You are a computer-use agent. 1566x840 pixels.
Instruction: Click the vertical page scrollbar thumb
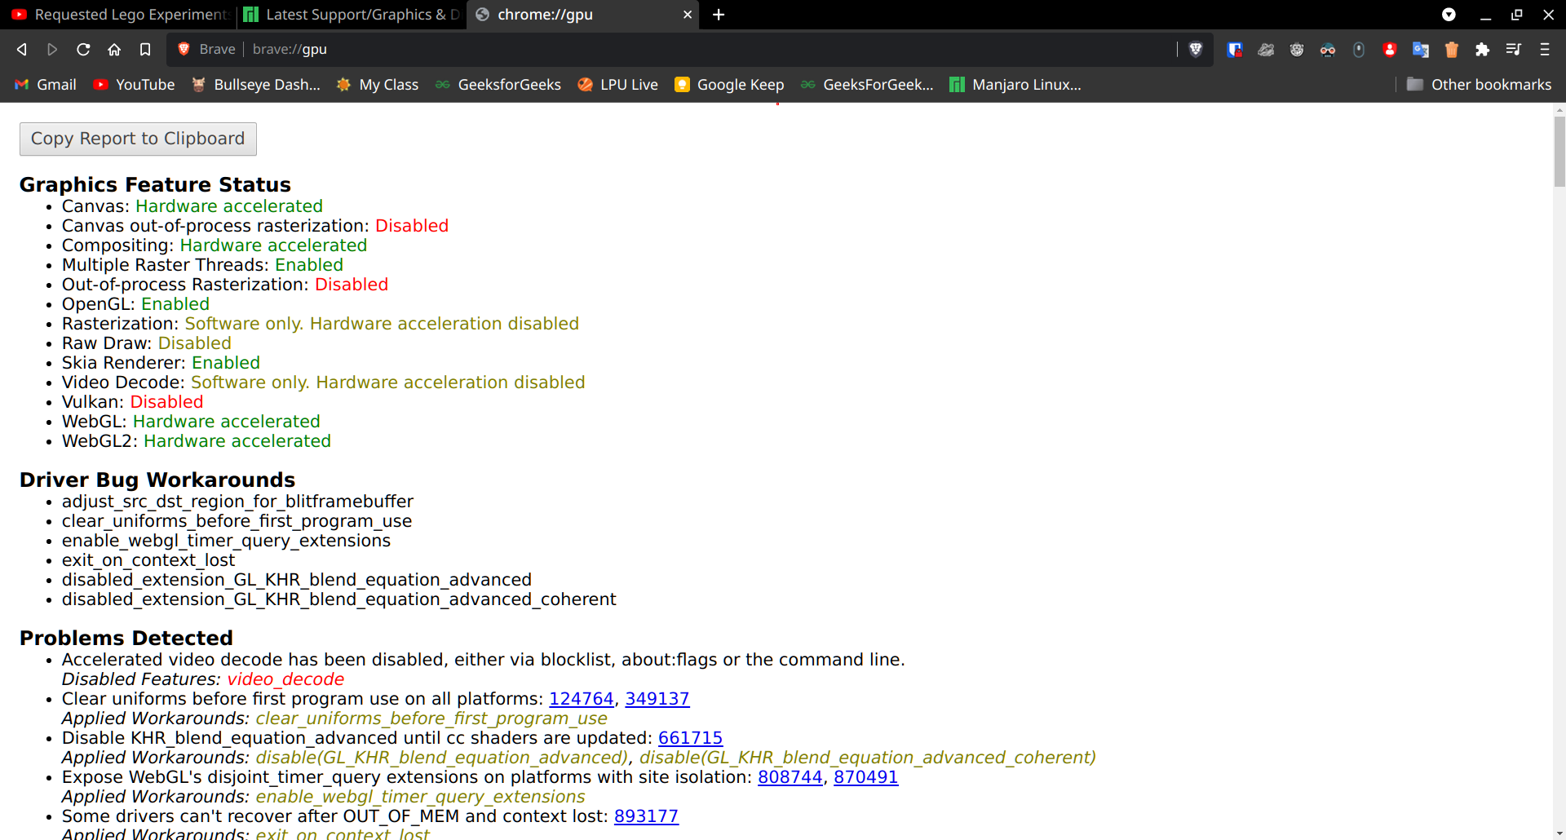pos(1559,152)
